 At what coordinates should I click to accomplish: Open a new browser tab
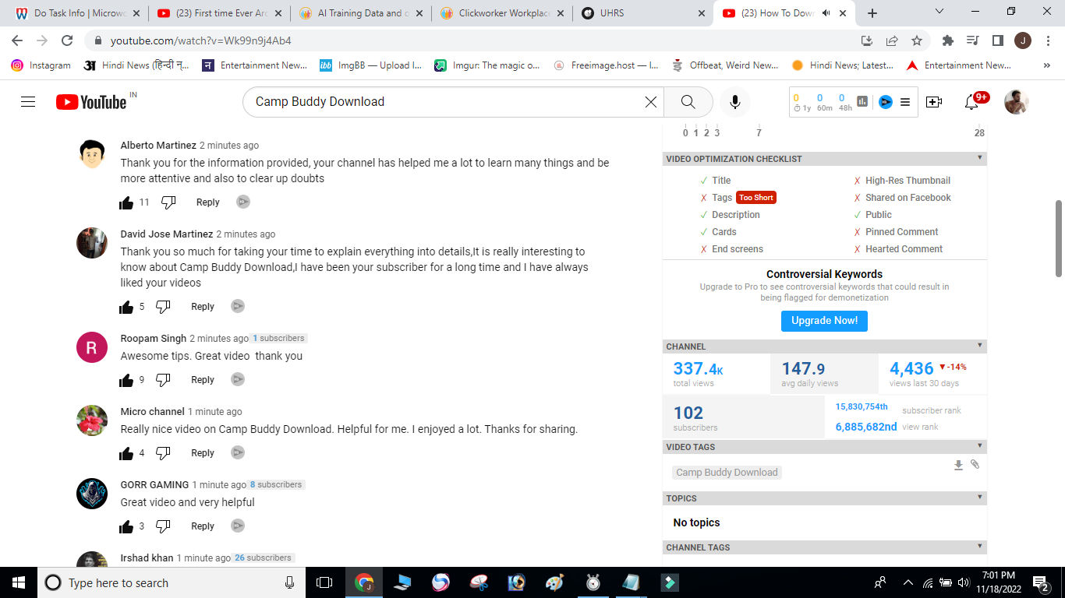[x=872, y=13]
